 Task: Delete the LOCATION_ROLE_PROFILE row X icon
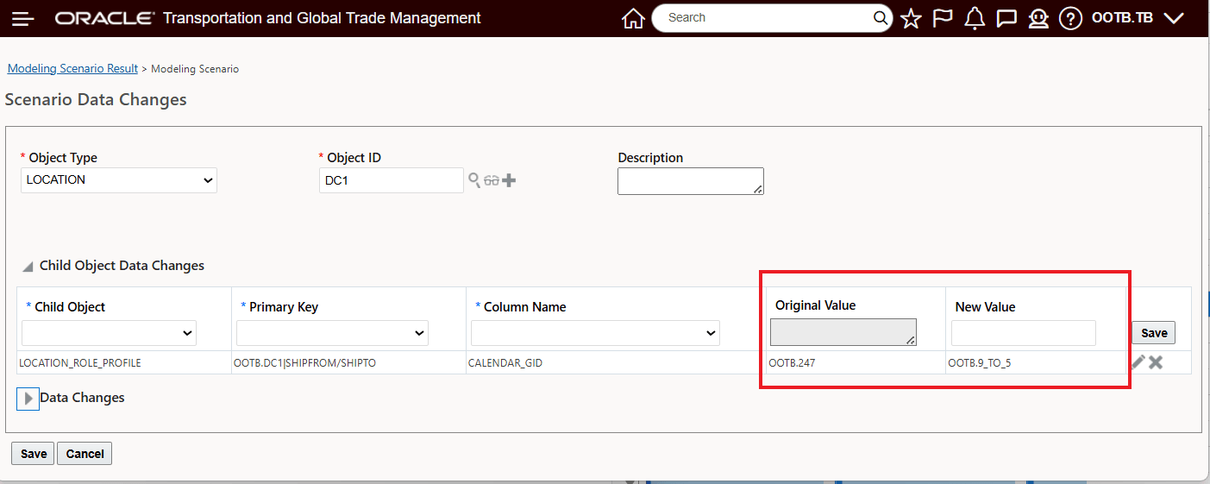pyautogui.click(x=1156, y=362)
